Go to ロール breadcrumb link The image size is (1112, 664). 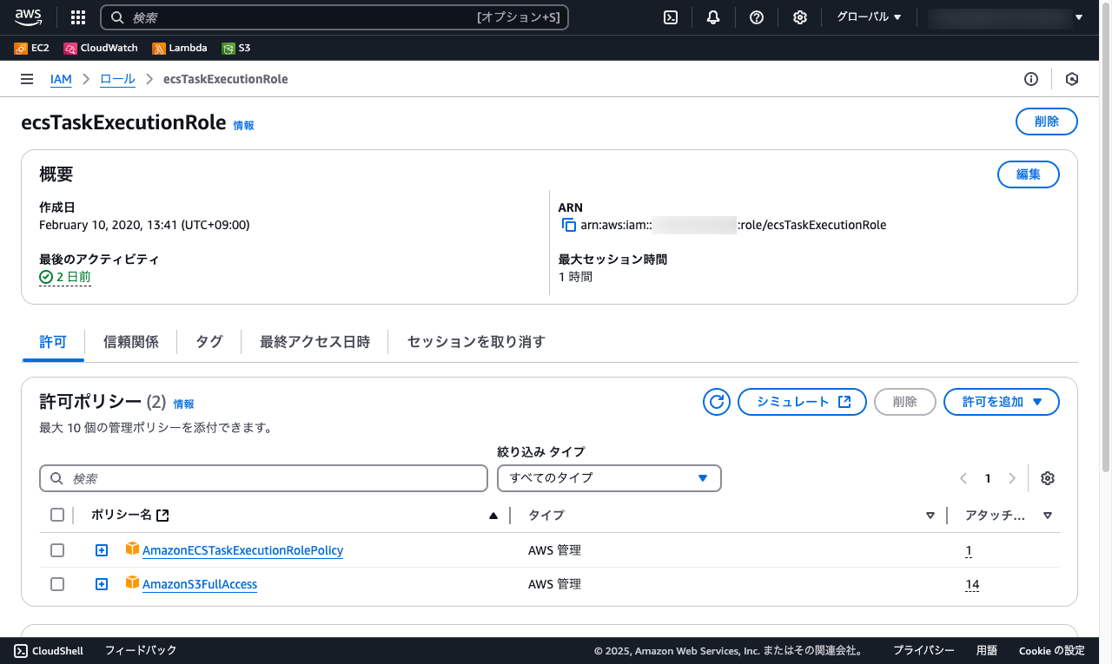(x=117, y=79)
